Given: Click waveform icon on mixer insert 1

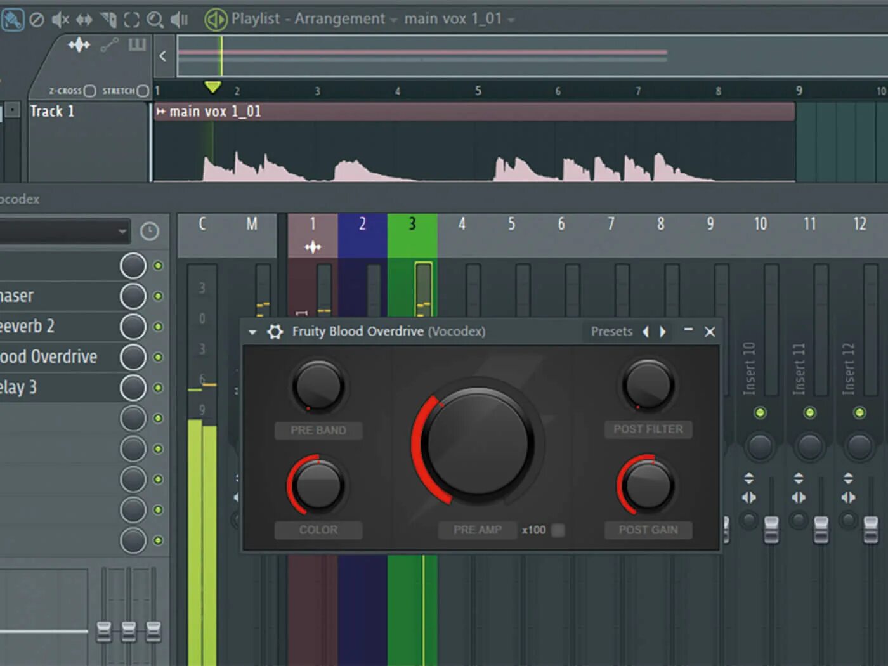Looking at the screenshot, I should tap(313, 247).
